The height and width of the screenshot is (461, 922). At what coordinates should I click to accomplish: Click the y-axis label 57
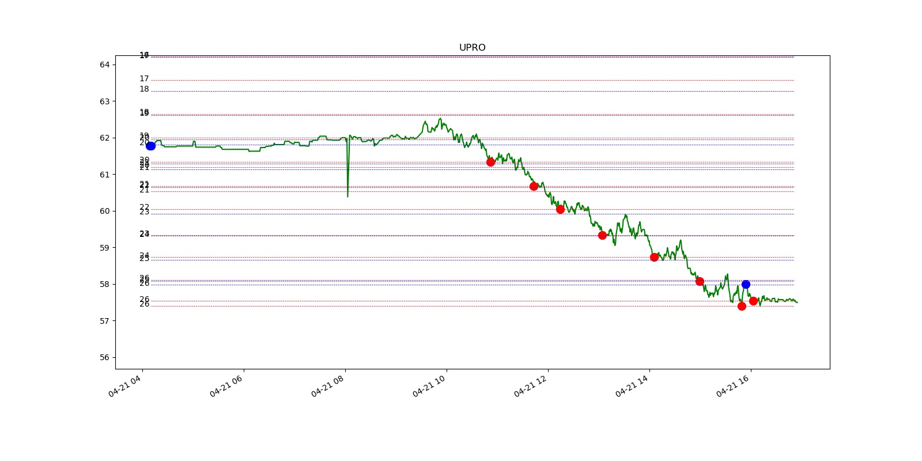pyautogui.click(x=104, y=321)
